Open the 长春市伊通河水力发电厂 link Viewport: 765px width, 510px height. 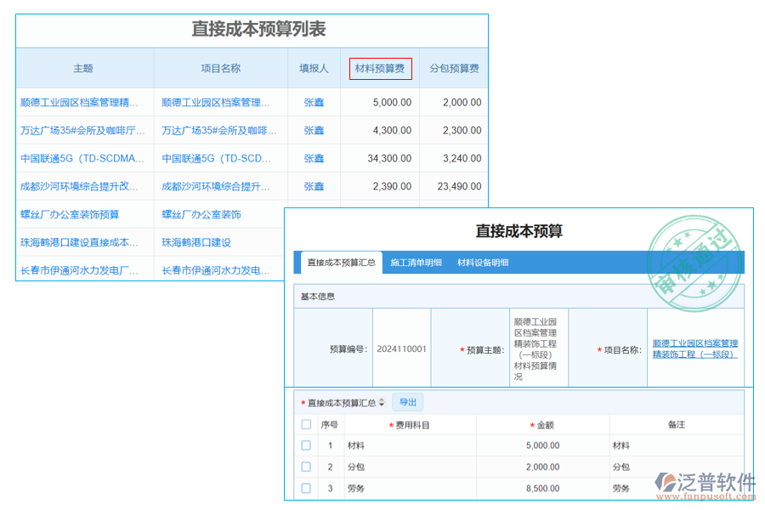80,270
